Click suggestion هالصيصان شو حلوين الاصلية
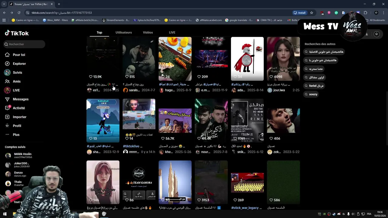 324,52
